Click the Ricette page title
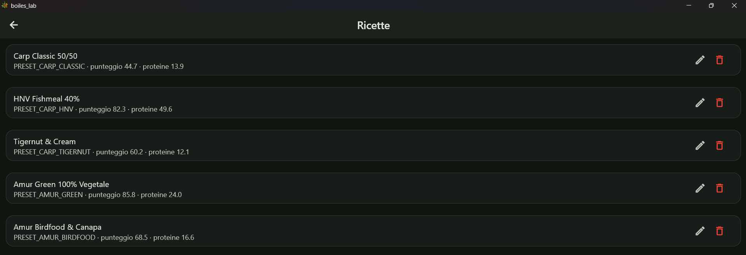746x255 pixels. pyautogui.click(x=373, y=25)
